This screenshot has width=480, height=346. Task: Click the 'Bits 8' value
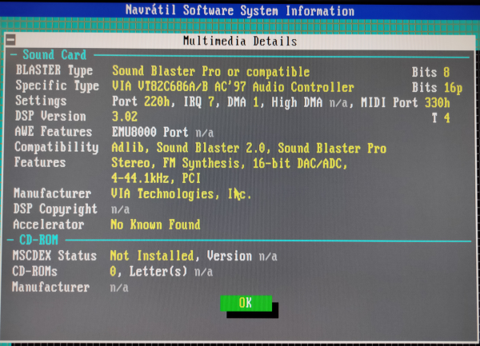430,72
